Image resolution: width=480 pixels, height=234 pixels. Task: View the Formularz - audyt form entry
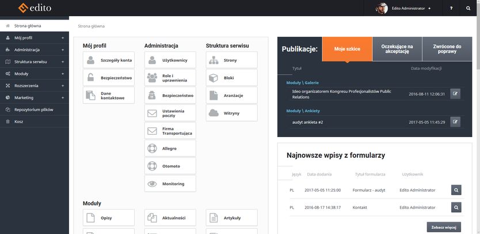(x=455, y=190)
